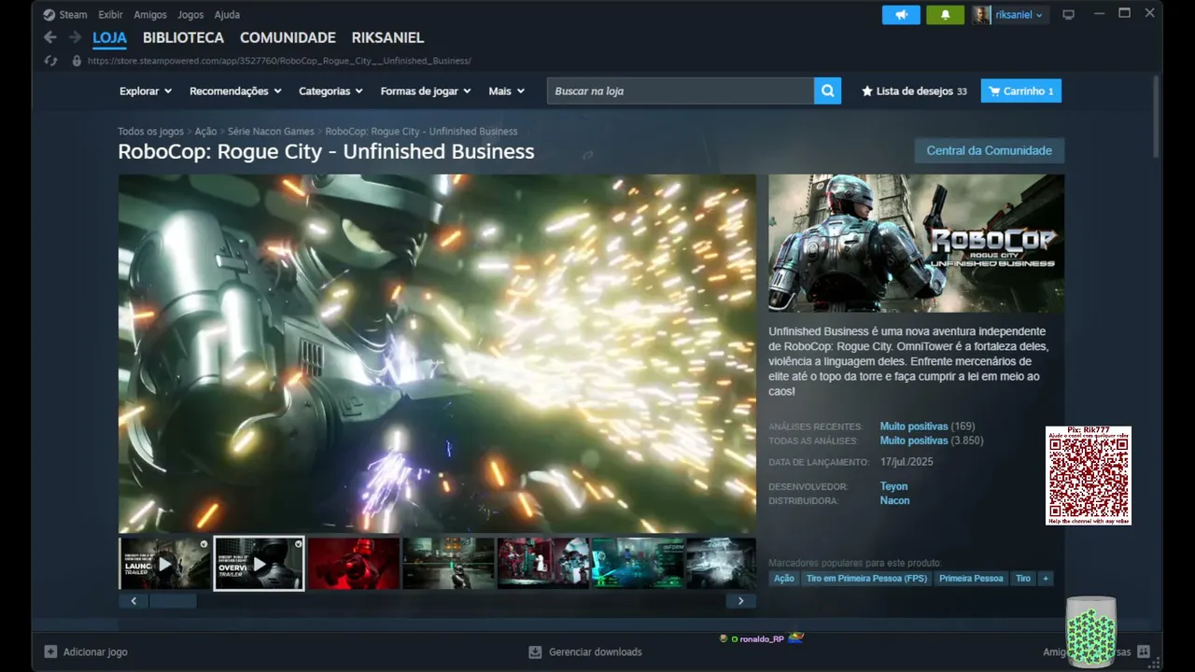Open the Exibir menu
1195x672 pixels.
click(x=110, y=15)
